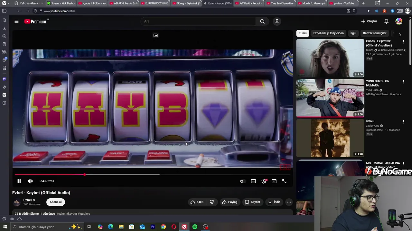
Task: Select the İlgili filter chip
Action: pos(353,33)
